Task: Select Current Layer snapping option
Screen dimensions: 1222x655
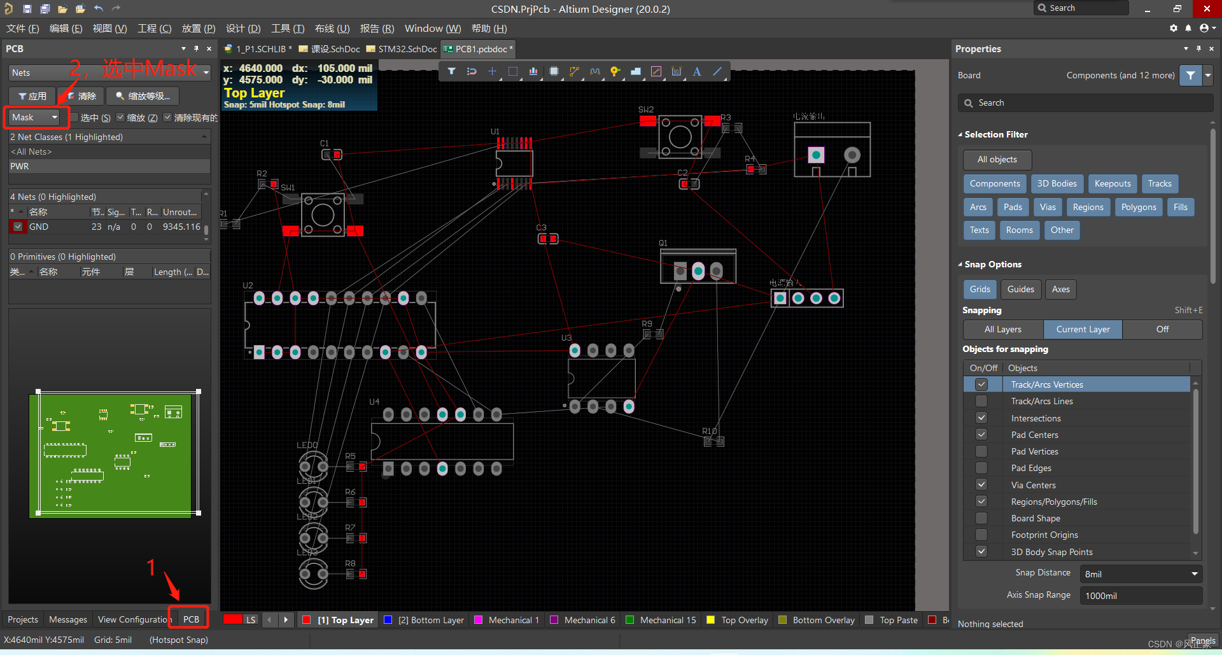Action: 1083,329
